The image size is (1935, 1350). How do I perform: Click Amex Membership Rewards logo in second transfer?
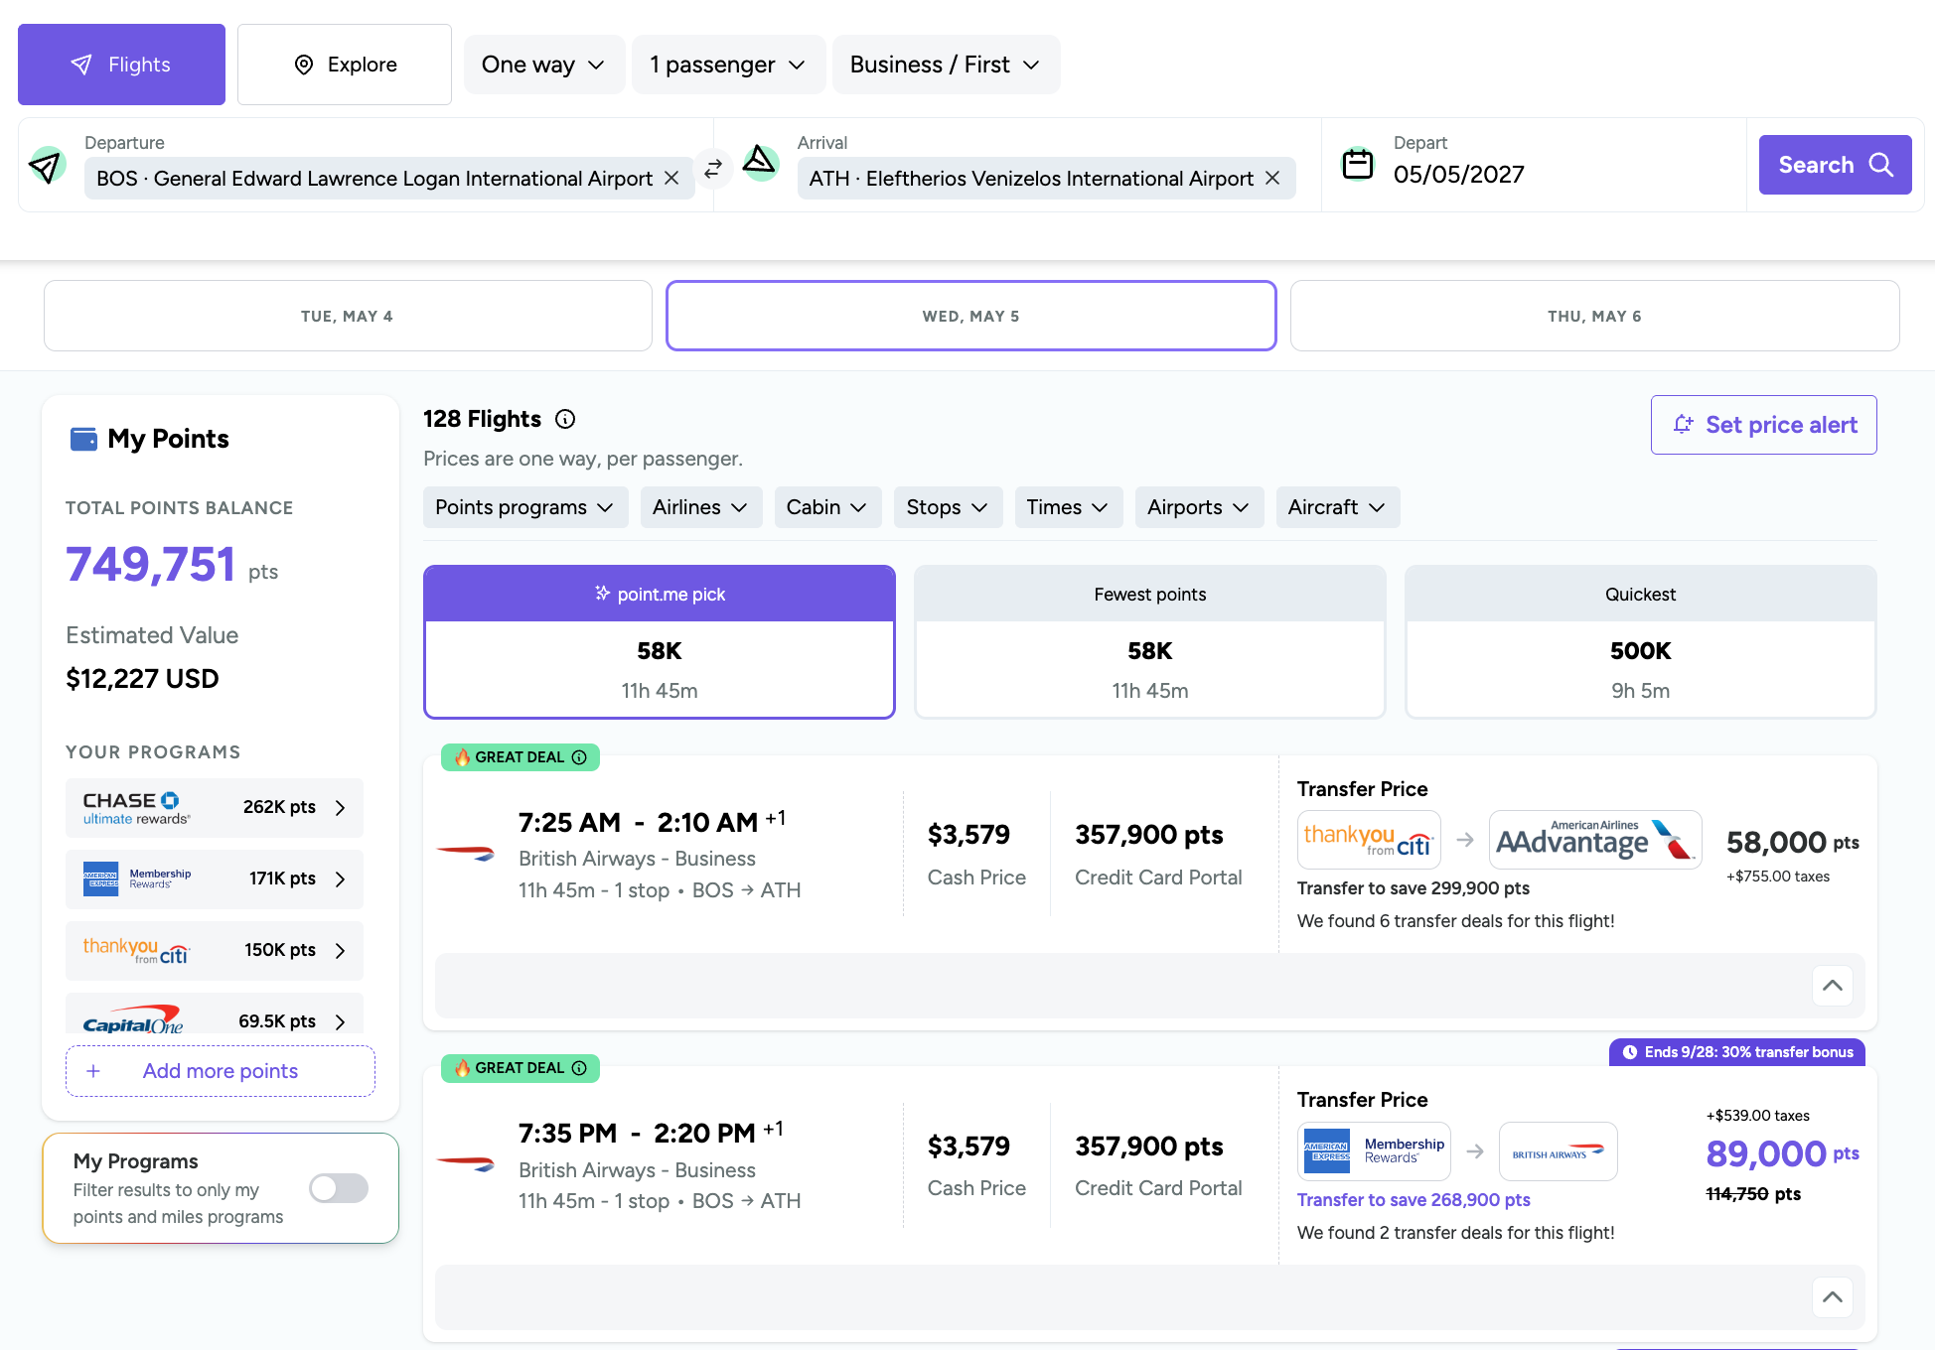[x=1374, y=1151]
